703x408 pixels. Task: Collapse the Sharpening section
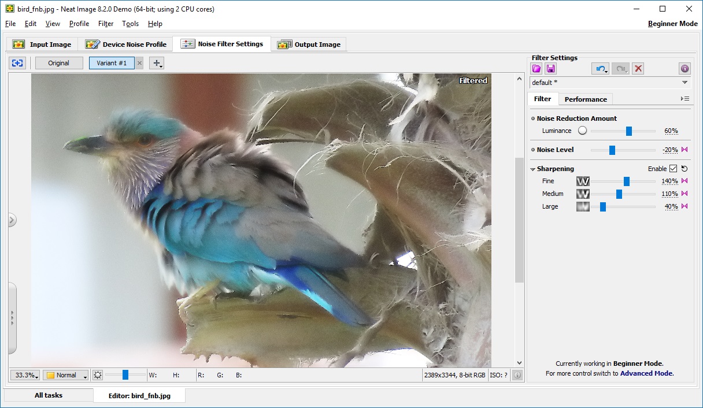point(532,169)
